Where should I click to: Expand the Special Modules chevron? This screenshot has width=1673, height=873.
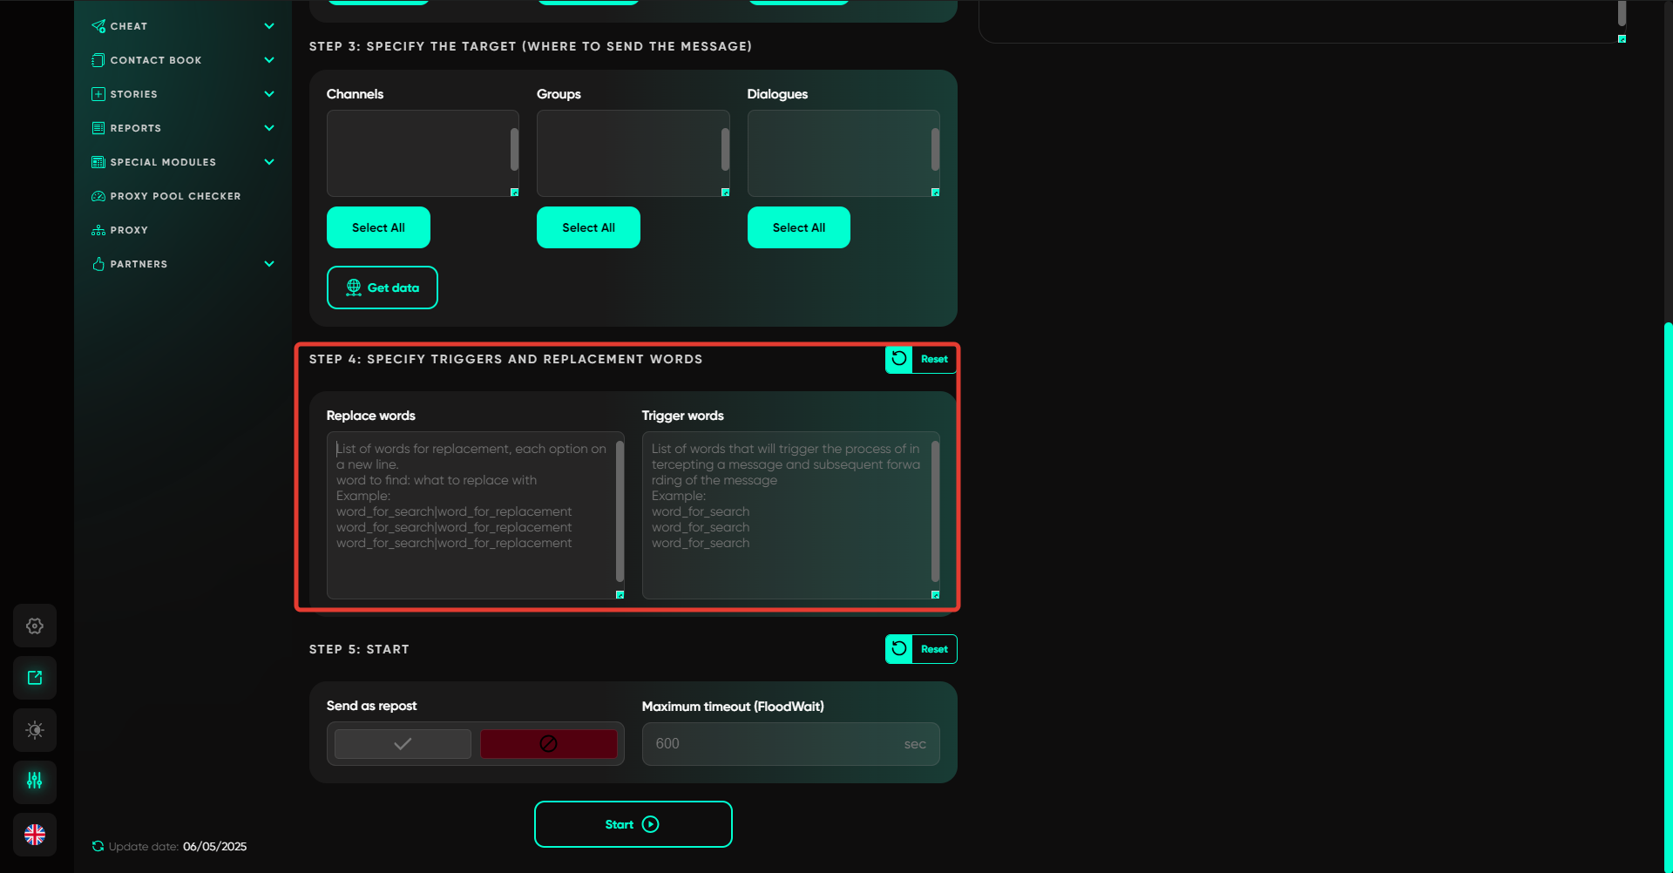click(269, 162)
